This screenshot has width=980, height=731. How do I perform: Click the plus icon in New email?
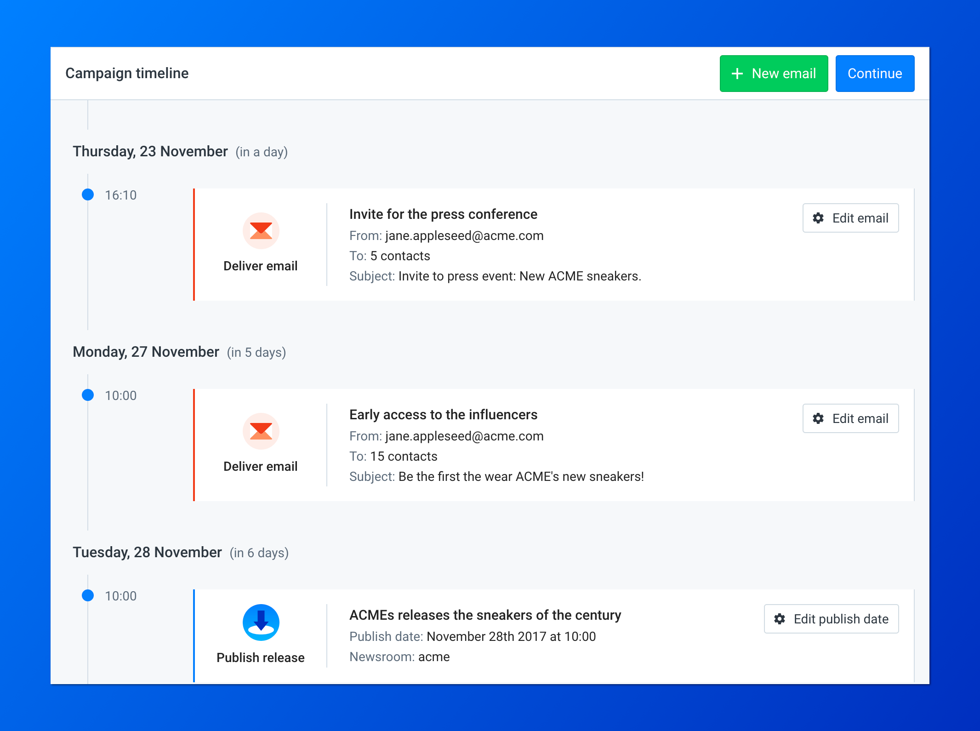[x=737, y=74]
